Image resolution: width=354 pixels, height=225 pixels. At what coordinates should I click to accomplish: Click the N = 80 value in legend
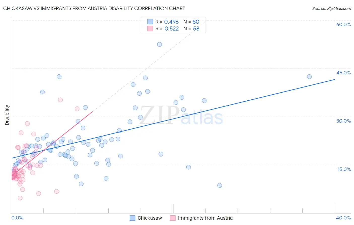pyautogui.click(x=191, y=22)
